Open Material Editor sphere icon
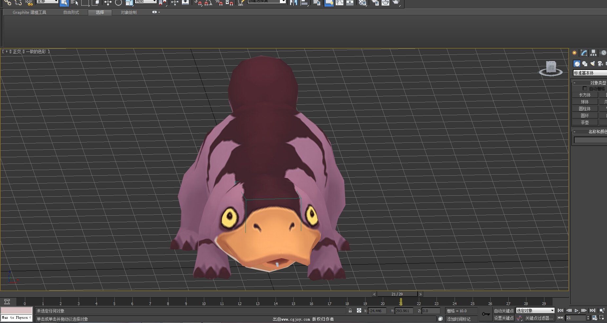The width and height of the screenshot is (607, 323). [362, 3]
